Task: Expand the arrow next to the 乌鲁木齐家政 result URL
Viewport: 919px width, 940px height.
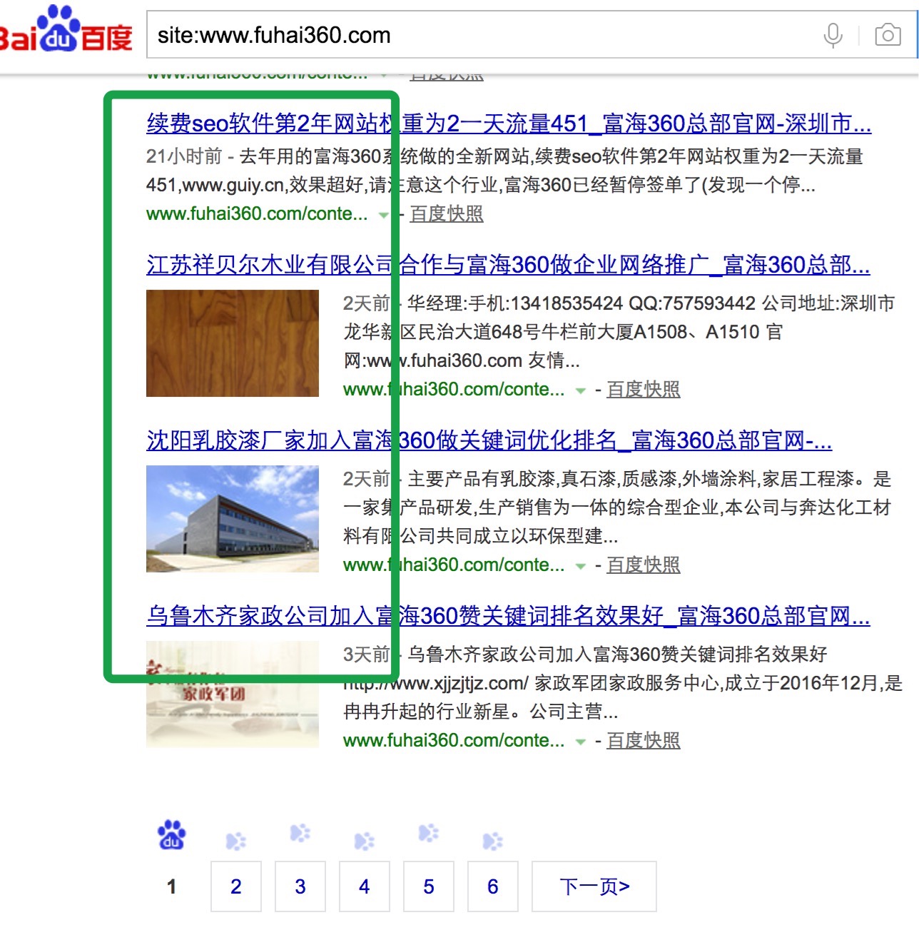Action: coord(580,742)
